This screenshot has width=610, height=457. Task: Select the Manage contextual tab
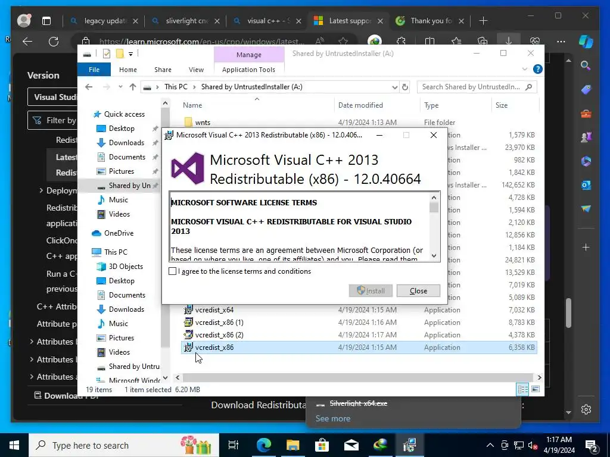click(x=249, y=55)
